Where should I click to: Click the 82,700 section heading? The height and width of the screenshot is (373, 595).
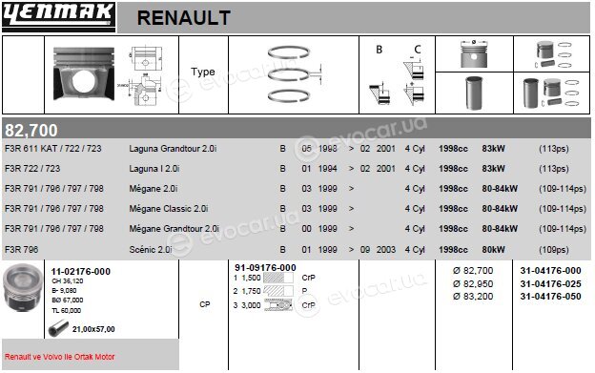point(31,130)
